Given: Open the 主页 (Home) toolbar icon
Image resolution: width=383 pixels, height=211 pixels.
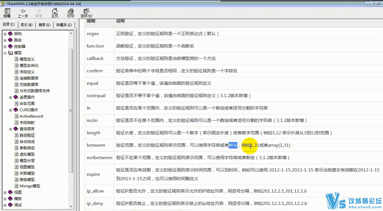Looking at the screenshot, I should 55,13.
